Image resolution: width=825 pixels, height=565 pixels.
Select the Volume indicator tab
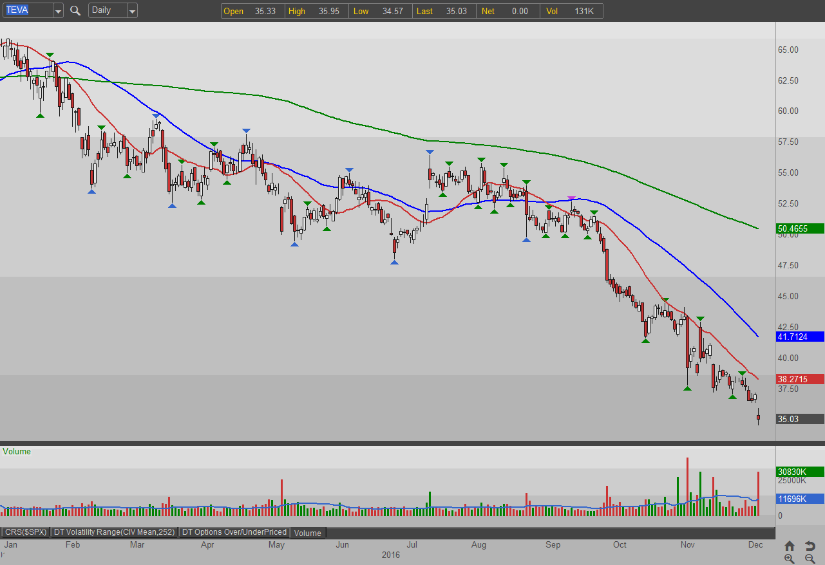tap(308, 533)
